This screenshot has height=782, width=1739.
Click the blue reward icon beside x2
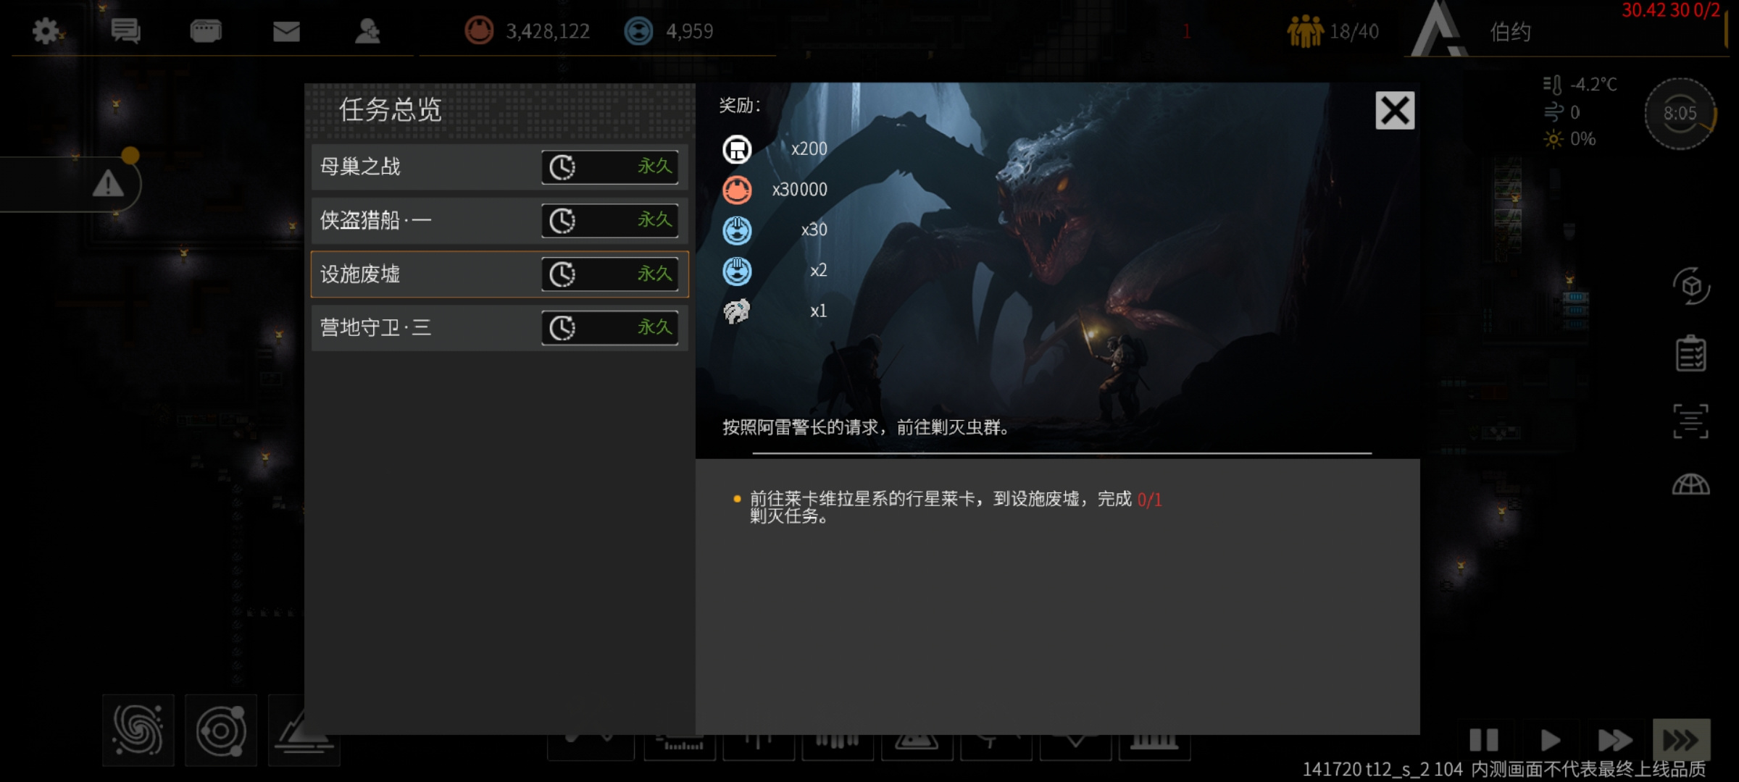pos(737,272)
